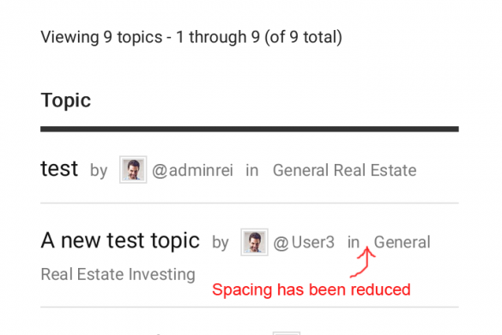Click the "by" label before adminrei's avatar
Viewport: 502px width, 335px height.
[99, 171]
